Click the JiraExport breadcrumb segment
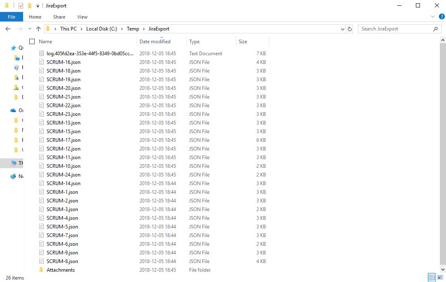446x282 pixels. pyautogui.click(x=159, y=29)
